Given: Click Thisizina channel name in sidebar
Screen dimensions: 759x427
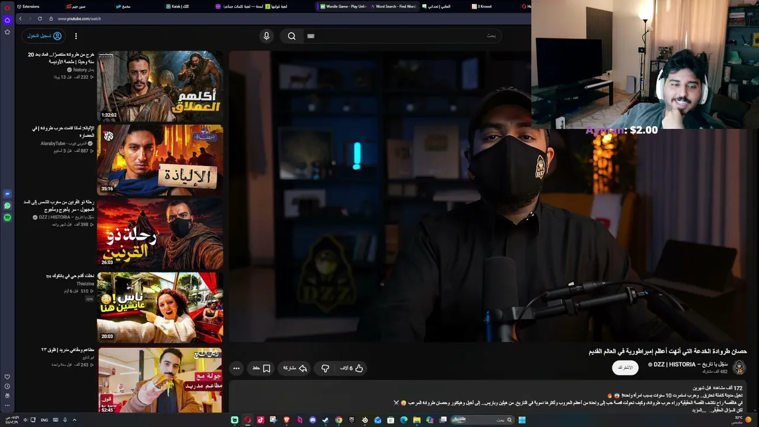Looking at the screenshot, I should (85, 283).
